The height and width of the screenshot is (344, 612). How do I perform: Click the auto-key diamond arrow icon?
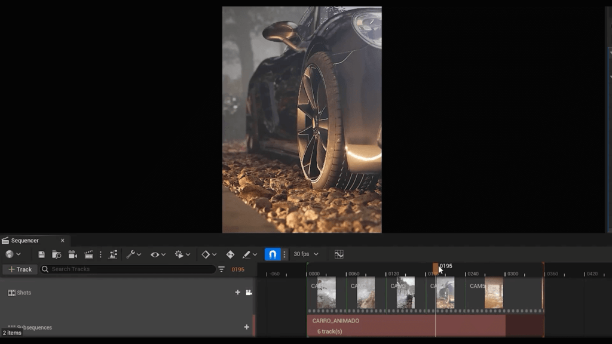230,254
